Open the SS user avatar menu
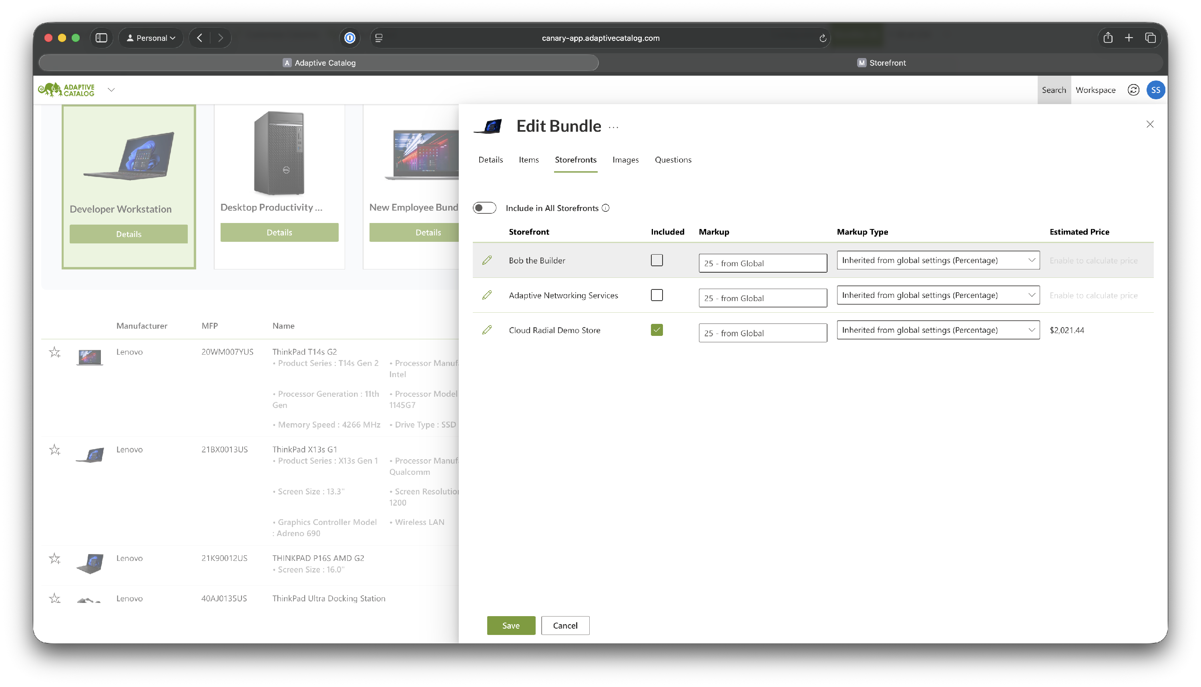Screen dimensions: 1201x687 coord(1155,90)
